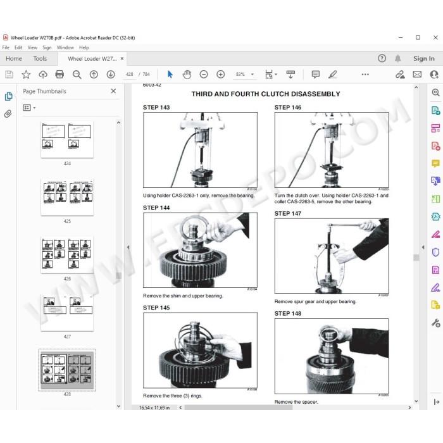Viewport: 443px width, 443px height.
Task: Open the Attachments paperclip panel
Action: pos(8,114)
